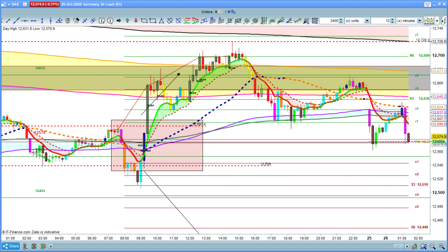Select the green up arrow tool

point(127,21)
